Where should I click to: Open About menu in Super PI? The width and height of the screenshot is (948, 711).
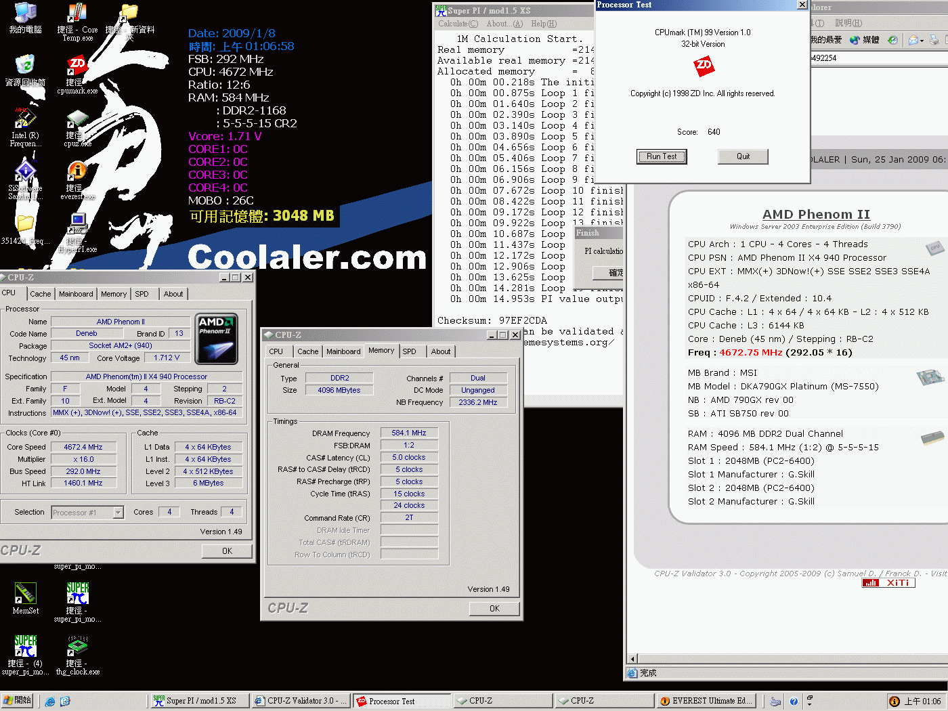(504, 24)
